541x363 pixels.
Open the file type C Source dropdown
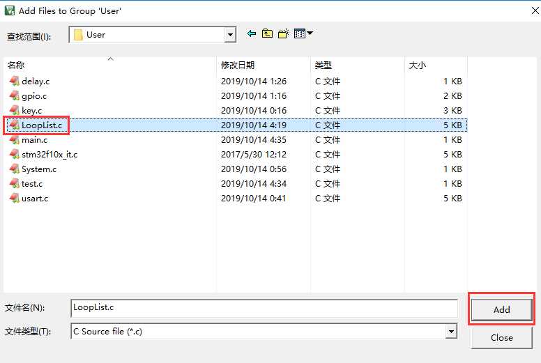pyautogui.click(x=451, y=332)
